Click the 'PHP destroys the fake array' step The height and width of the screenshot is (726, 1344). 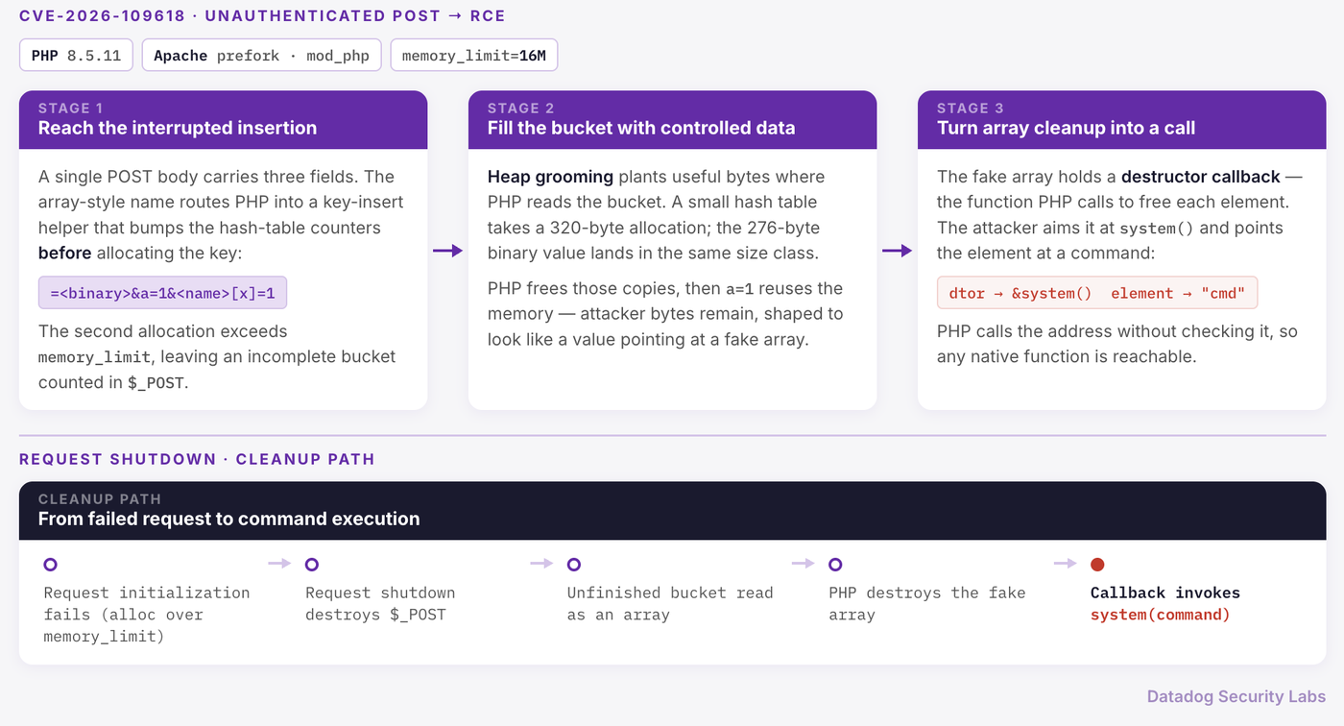click(x=927, y=604)
